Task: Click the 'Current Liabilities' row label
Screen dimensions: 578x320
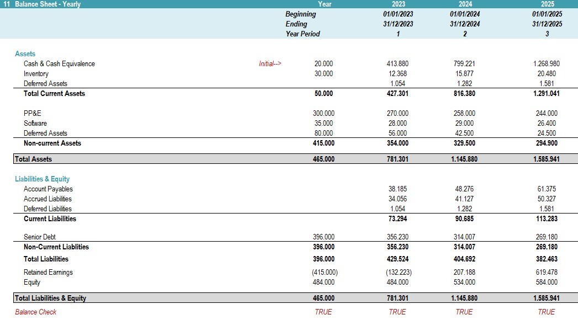Action: [50, 218]
